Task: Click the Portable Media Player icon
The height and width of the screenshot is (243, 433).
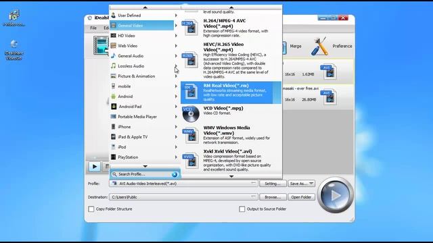Action: pos(113,117)
